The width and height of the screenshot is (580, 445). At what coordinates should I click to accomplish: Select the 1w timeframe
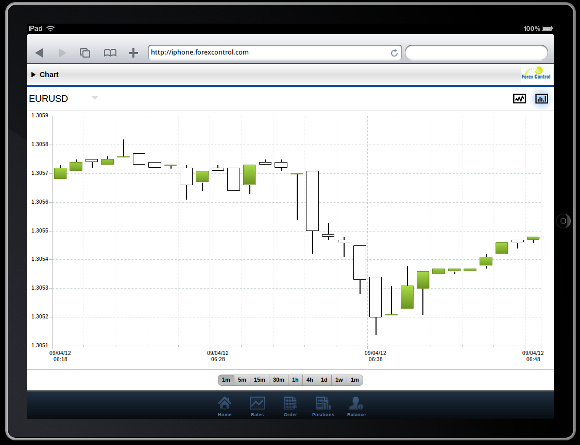pos(339,380)
